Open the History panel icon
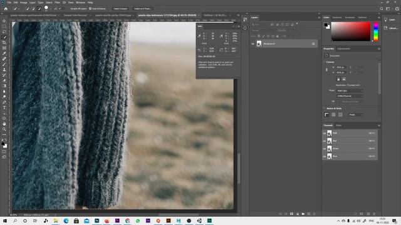This screenshot has width=401, height=225. (245, 19)
